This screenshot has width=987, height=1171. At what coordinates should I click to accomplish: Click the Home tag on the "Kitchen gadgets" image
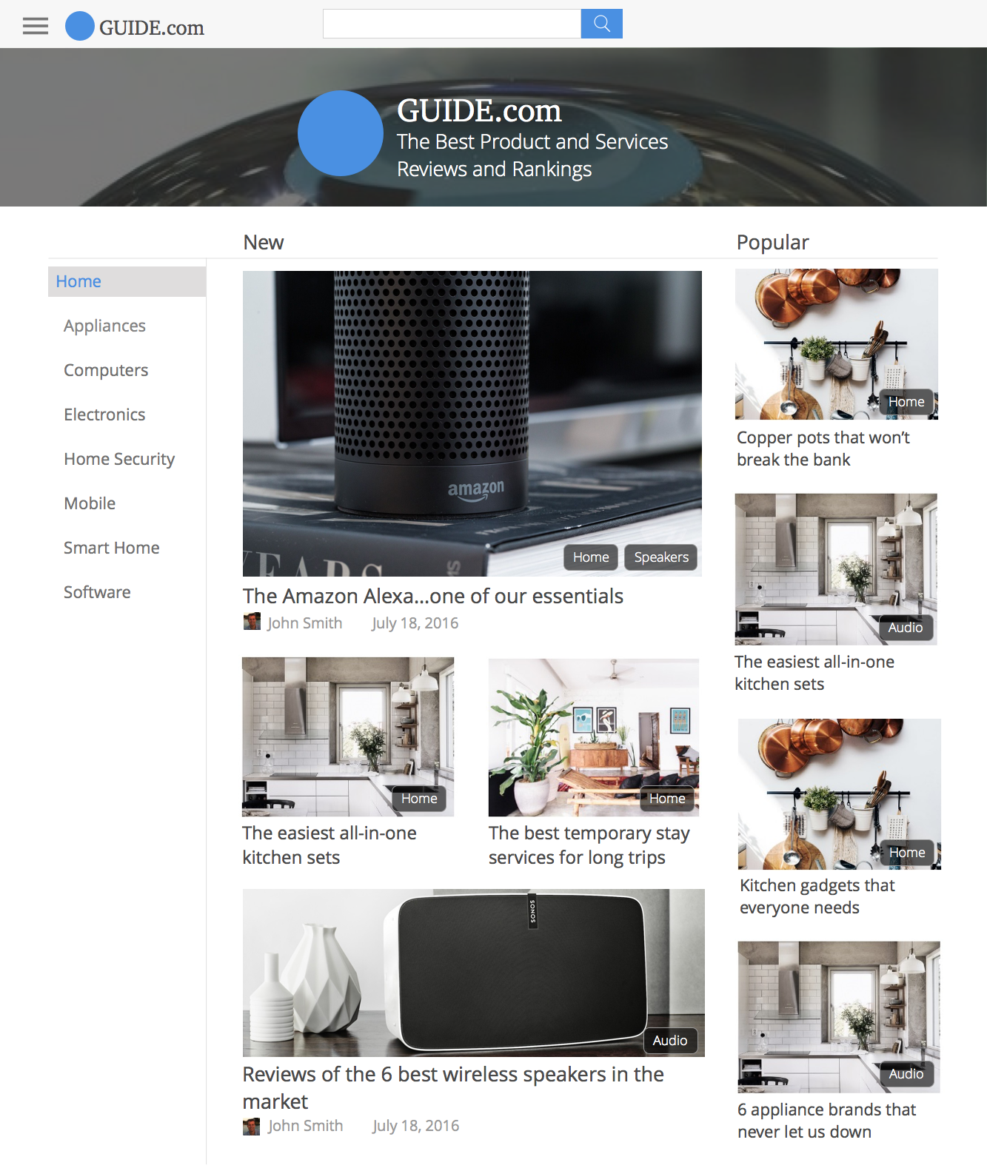point(907,853)
